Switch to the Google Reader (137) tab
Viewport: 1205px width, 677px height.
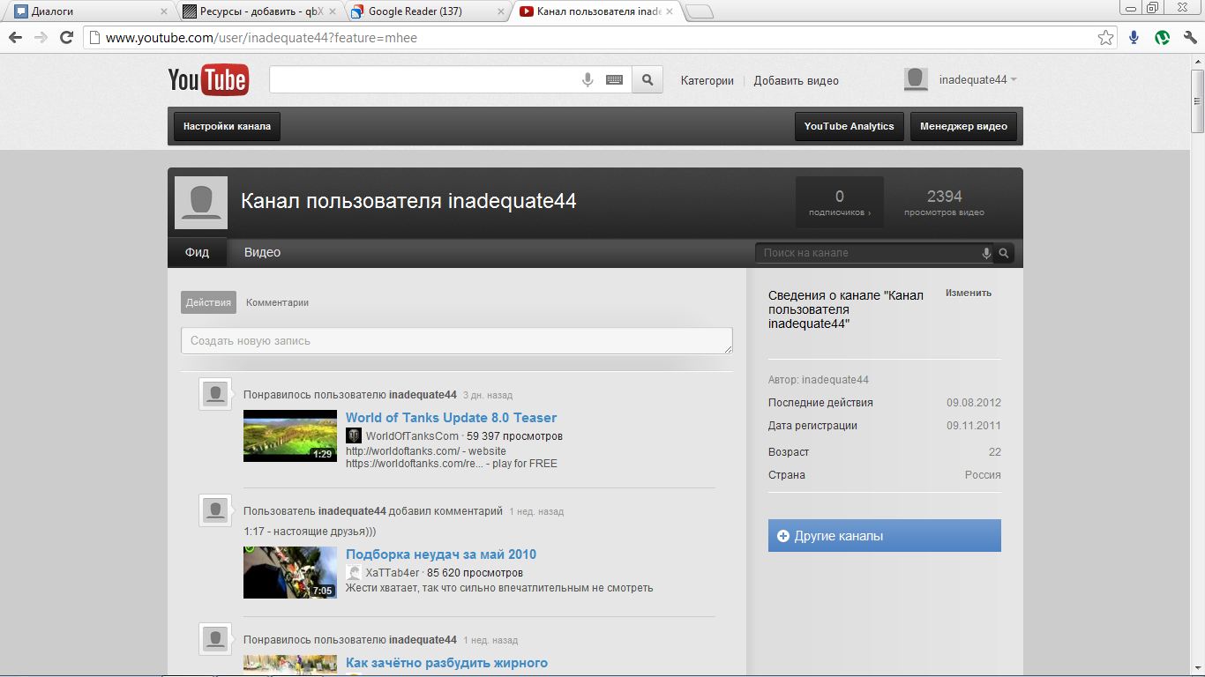click(428, 12)
